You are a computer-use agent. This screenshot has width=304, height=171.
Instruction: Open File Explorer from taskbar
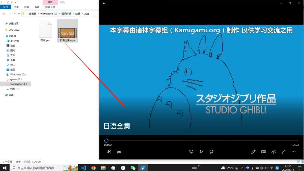(x=103, y=168)
